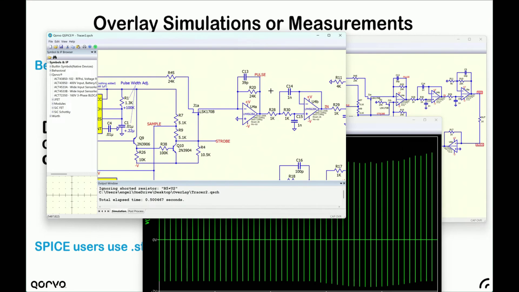Click the Cut scissors toolbar icon
This screenshot has height=292, width=519.
68,47
